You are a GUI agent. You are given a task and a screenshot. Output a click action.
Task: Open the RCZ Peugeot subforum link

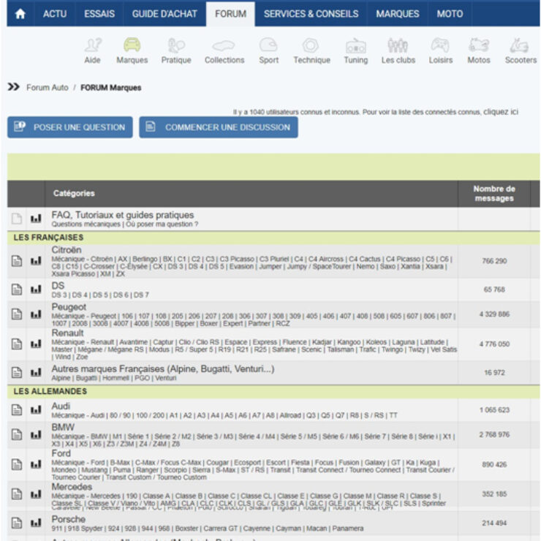[283, 324]
